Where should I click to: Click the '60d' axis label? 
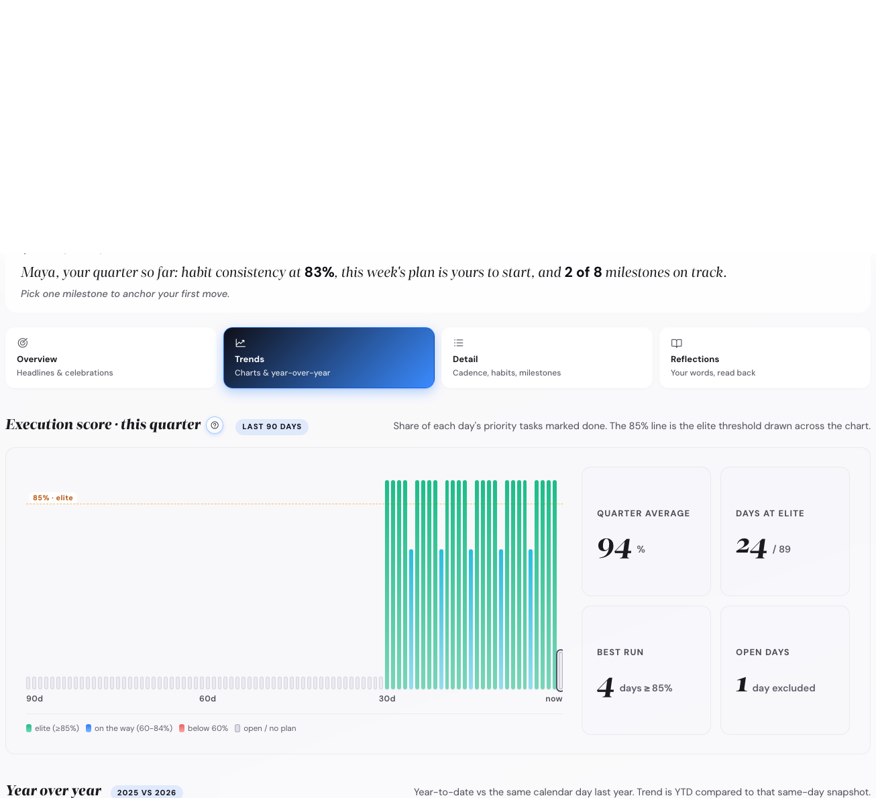[207, 699]
